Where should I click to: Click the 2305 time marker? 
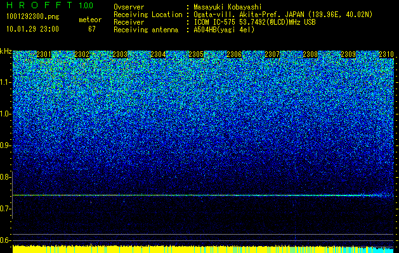tap(196, 54)
